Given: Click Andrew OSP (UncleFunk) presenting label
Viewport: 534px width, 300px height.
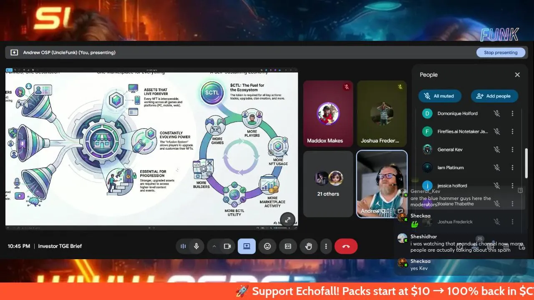Looking at the screenshot, I should [x=69, y=52].
